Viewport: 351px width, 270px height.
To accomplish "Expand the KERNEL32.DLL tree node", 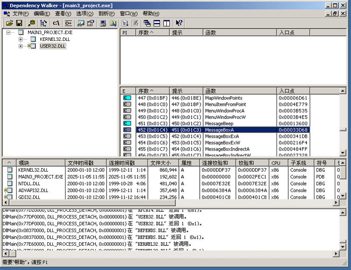I will [x=20, y=39].
